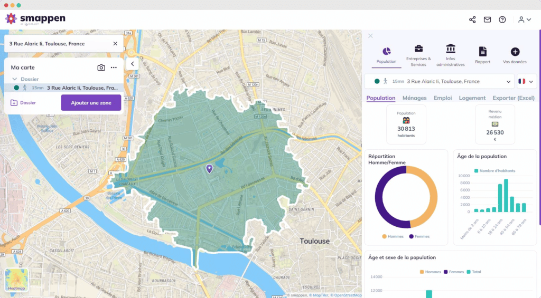Switch to the Emploi tab
This screenshot has height=298, width=541.
443,98
